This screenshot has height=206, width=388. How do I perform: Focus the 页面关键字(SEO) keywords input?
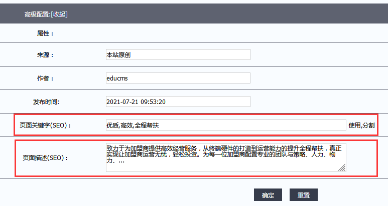[225, 125]
